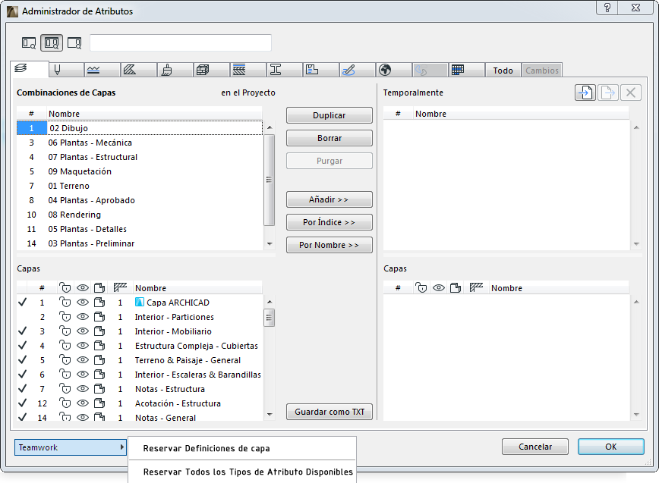Open the Fills attribute tab
659x483 pixels.
click(x=138, y=70)
